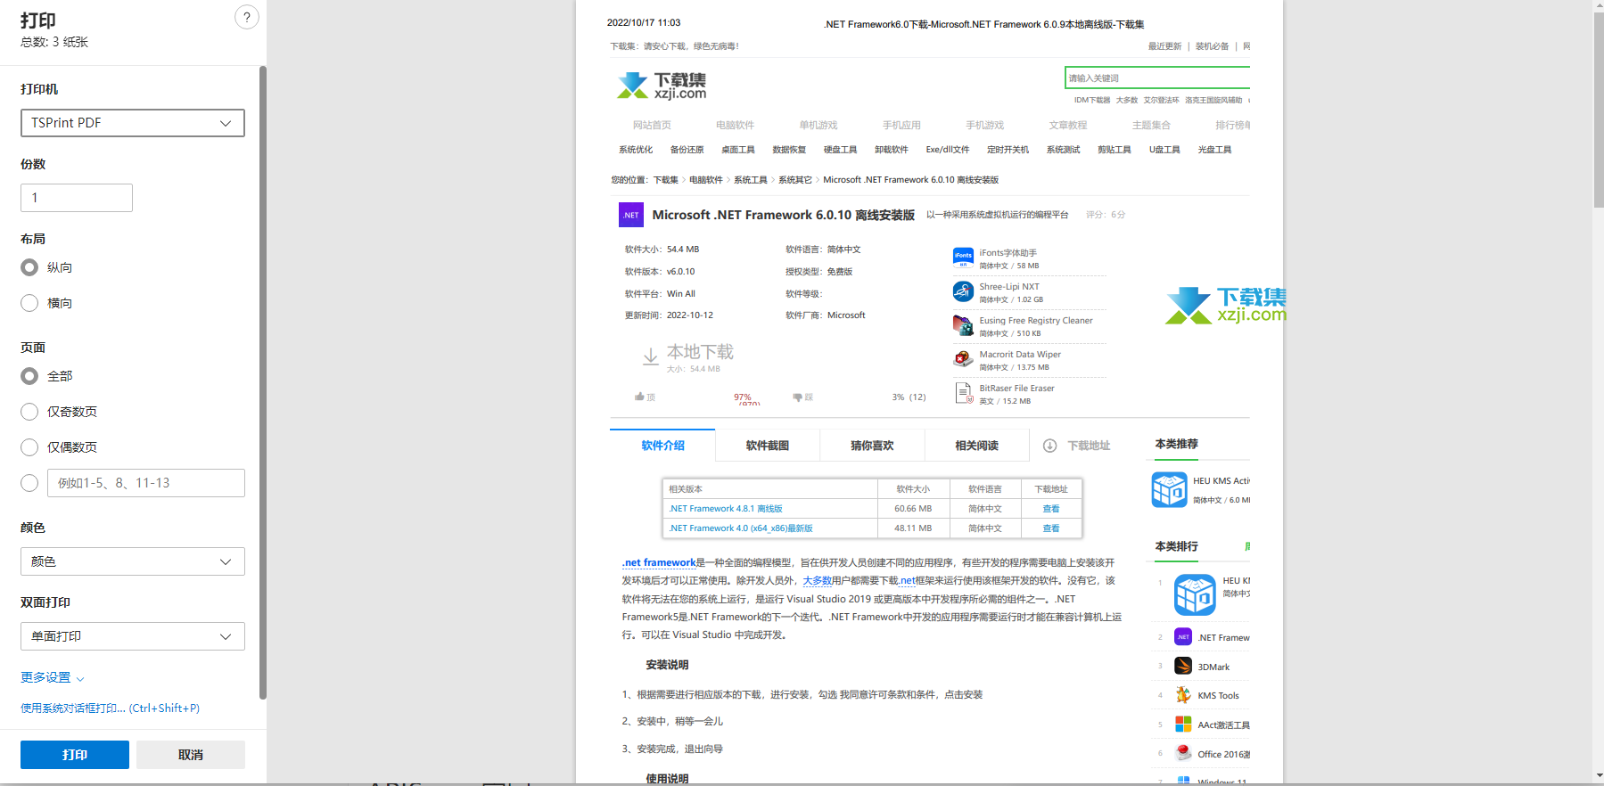Click the Eusing Free Registry Cleaner icon
The image size is (1604, 786).
pos(963,326)
